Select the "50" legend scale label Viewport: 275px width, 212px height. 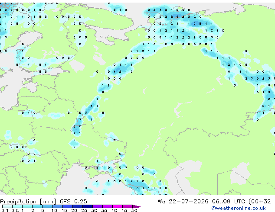tap(134, 210)
